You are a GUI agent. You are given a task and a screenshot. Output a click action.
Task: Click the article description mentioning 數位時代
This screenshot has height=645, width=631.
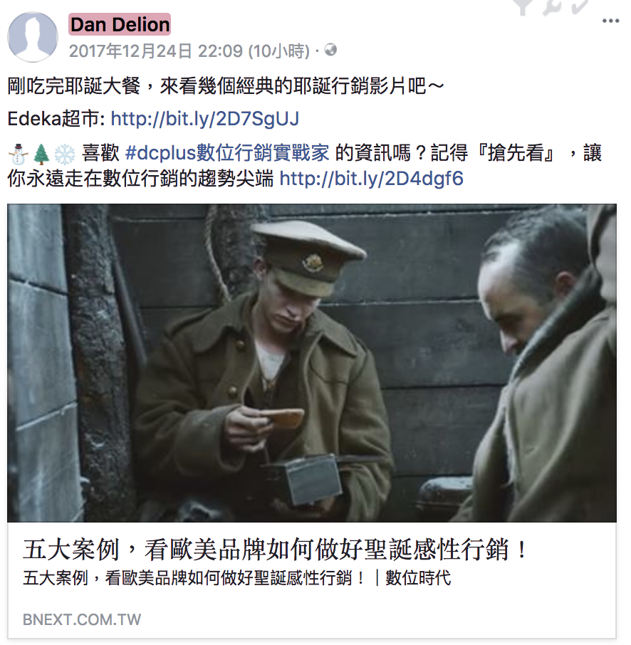(236, 578)
